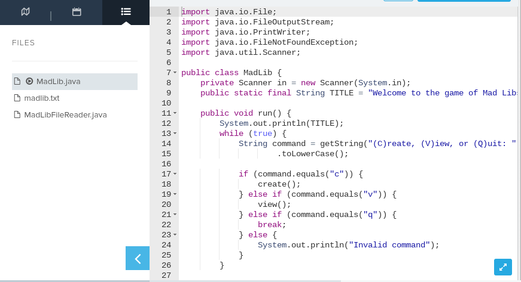This screenshot has height=282, width=521.
Task: Open MadLibFileReader.java file
Action: point(65,115)
